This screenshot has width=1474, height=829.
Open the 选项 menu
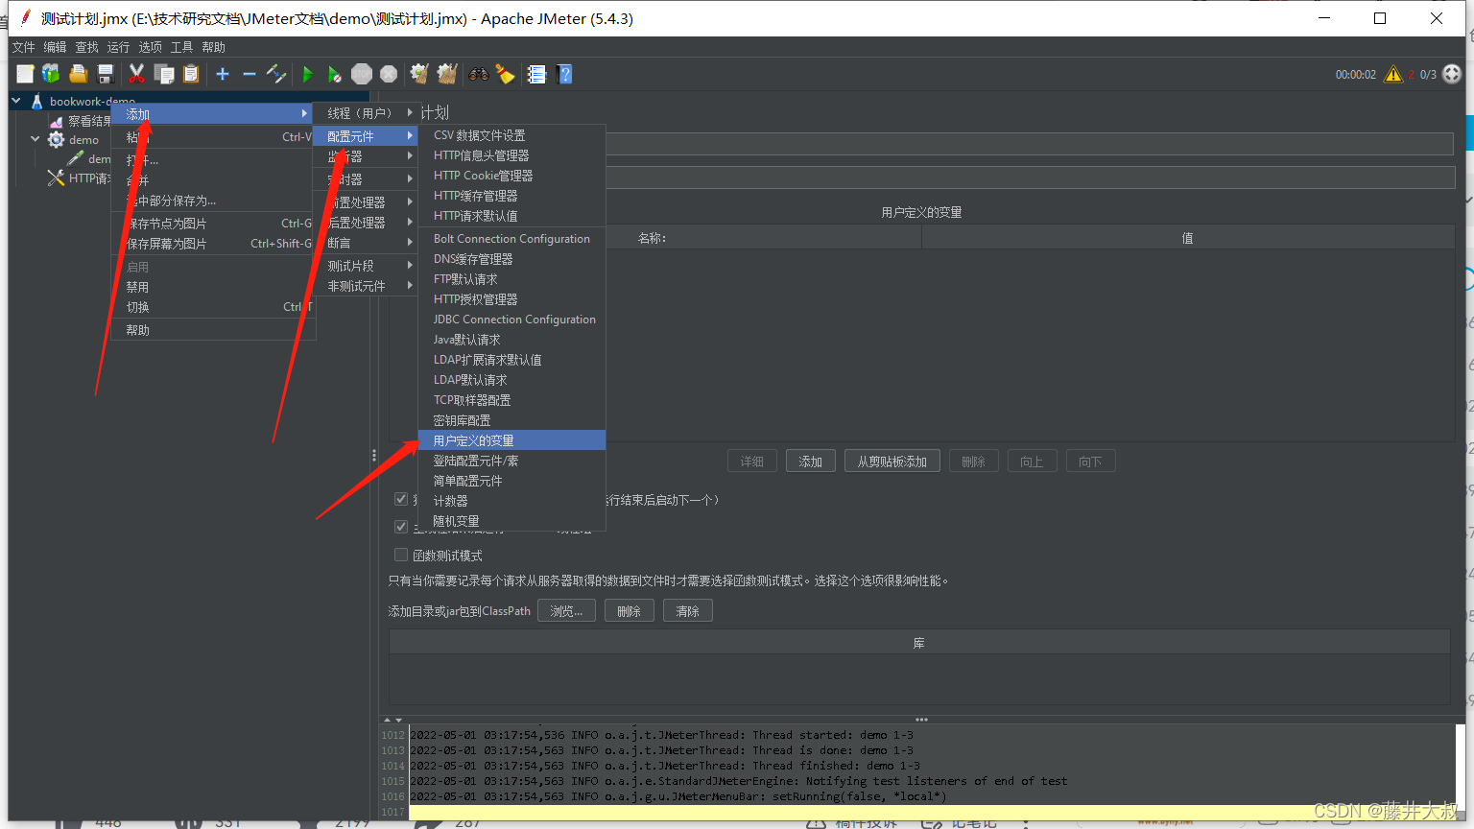pyautogui.click(x=150, y=47)
